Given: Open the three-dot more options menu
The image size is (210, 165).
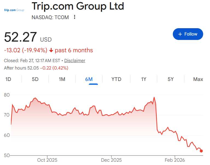Looking at the screenshot, I should (x=75, y=17).
